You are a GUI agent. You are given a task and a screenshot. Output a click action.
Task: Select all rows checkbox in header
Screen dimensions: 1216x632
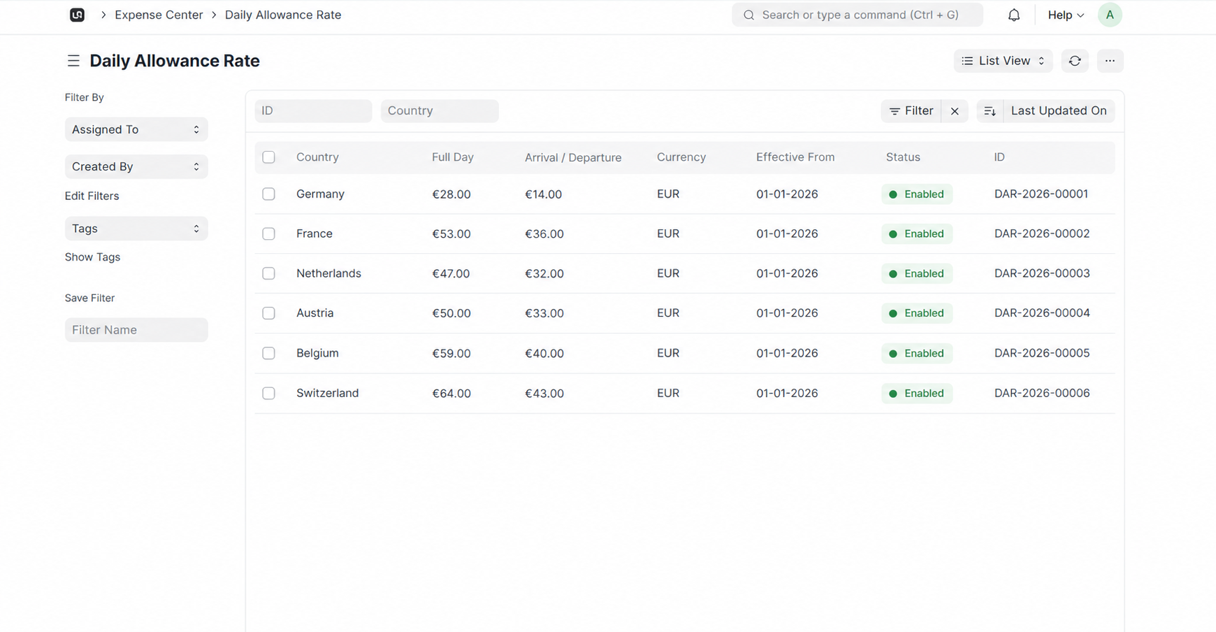point(268,157)
